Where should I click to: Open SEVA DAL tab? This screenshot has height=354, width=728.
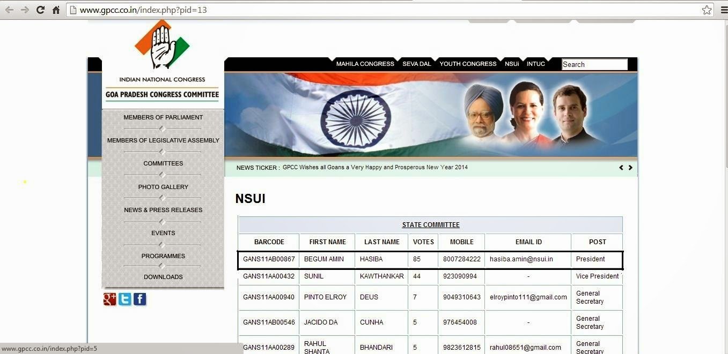tap(417, 64)
